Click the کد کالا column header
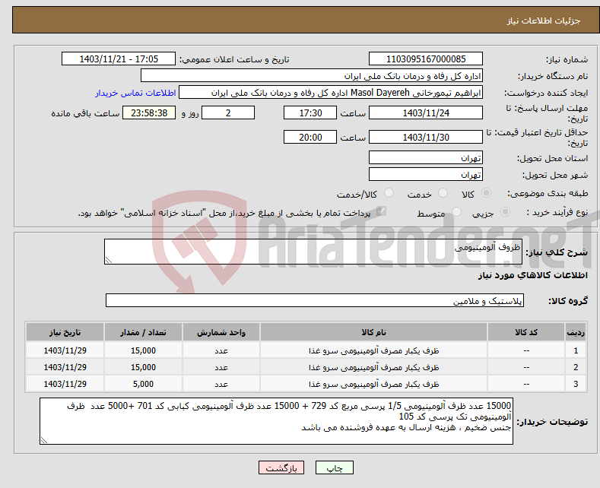Image resolution: width=600 pixels, height=488 pixels. point(525,332)
